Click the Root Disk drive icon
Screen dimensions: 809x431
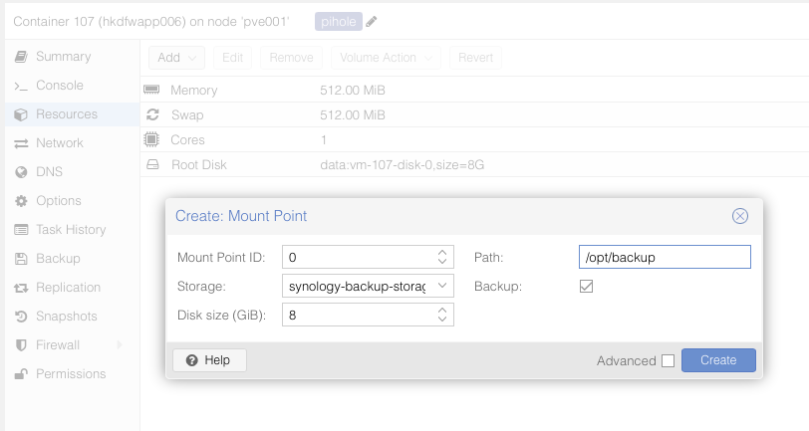[152, 165]
